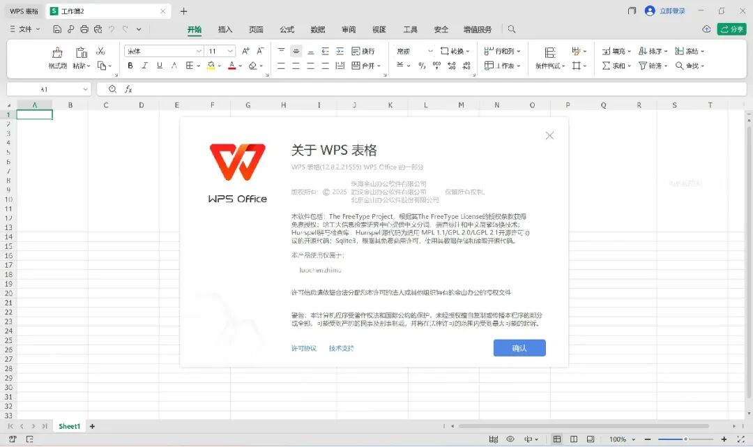
Task: Click the Paste clipboard icon
Action: 81,52
